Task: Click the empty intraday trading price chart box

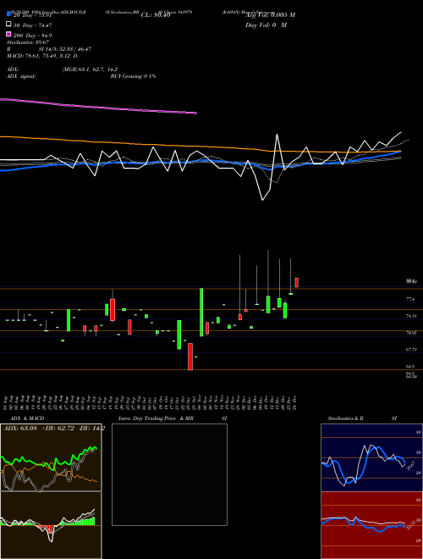Action: 169,474
